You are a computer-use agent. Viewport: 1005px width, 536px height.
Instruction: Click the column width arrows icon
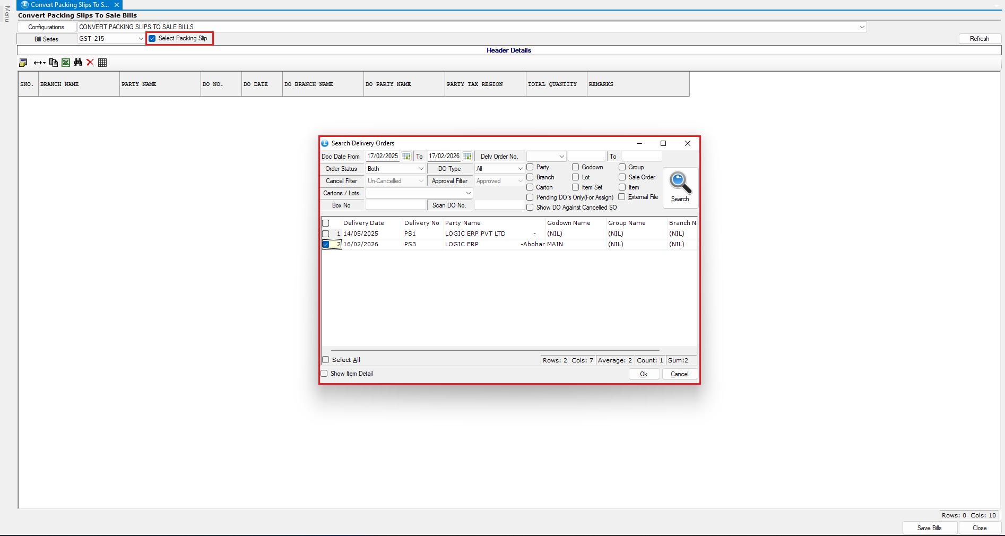coord(39,63)
